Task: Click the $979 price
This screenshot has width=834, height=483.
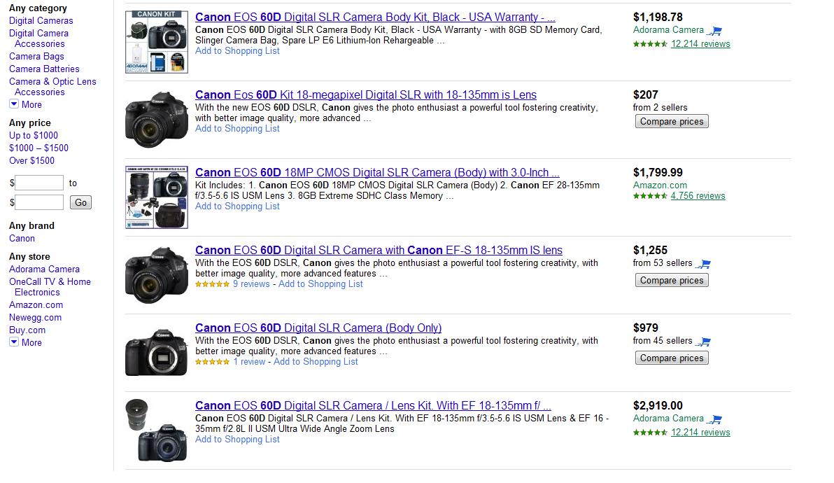Action: [646, 328]
